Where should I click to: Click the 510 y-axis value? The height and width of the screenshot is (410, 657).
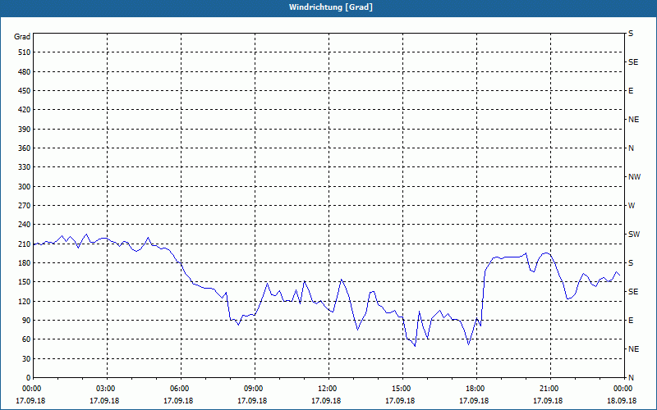(x=24, y=52)
